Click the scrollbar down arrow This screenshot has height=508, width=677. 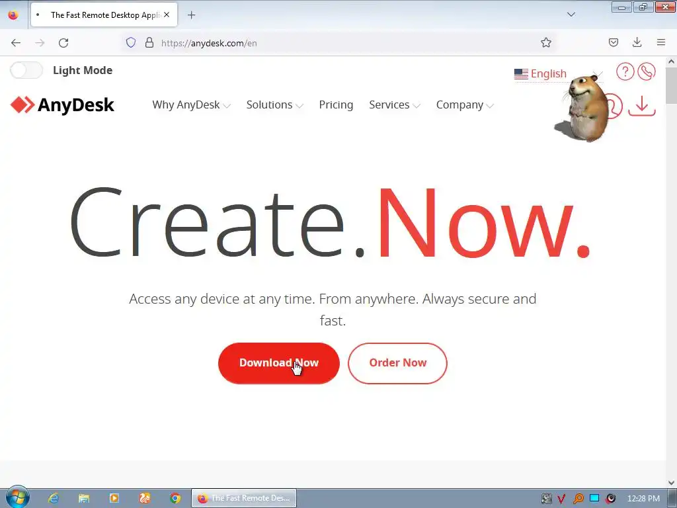671,482
